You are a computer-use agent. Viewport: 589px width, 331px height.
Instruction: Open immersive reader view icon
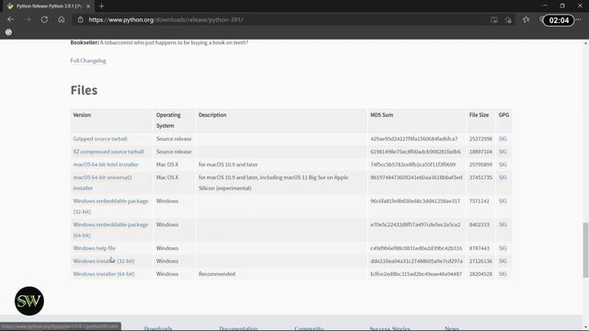point(494,20)
